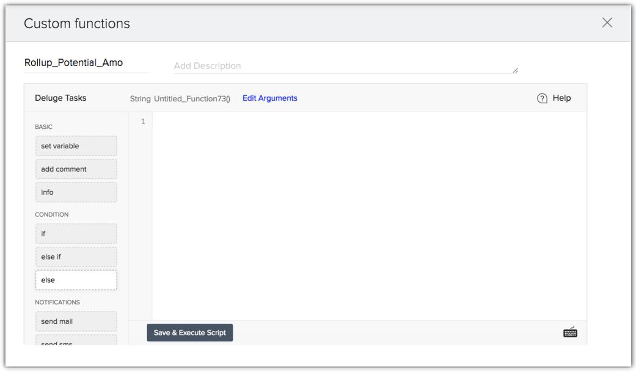Click the Deluge Tasks heading
636x372 pixels.
[x=60, y=98]
